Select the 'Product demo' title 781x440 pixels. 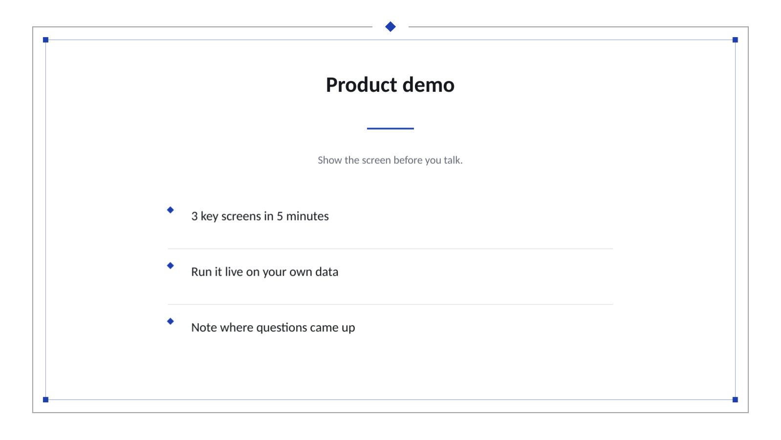click(x=390, y=85)
